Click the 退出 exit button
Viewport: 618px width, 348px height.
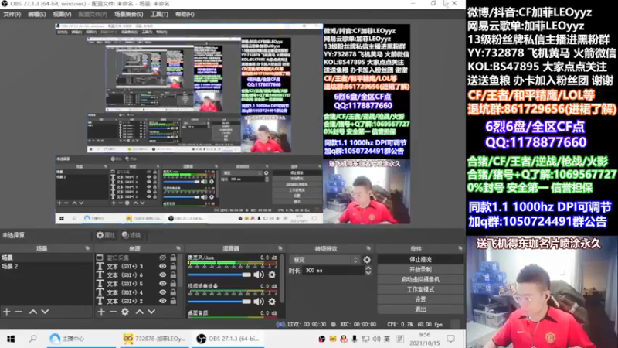click(420, 309)
